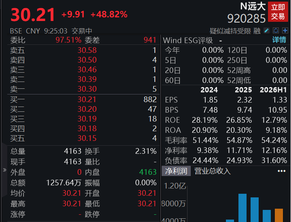The image size is (291, 222).
Task: Click the orange chart bar
Action: tap(279, 215)
